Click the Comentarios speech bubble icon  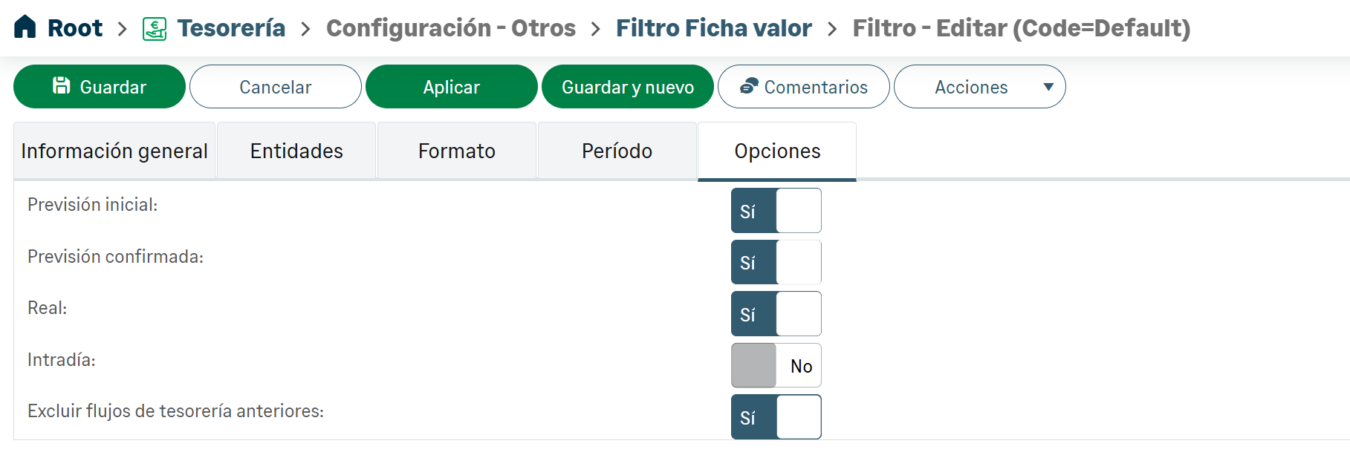(x=749, y=86)
